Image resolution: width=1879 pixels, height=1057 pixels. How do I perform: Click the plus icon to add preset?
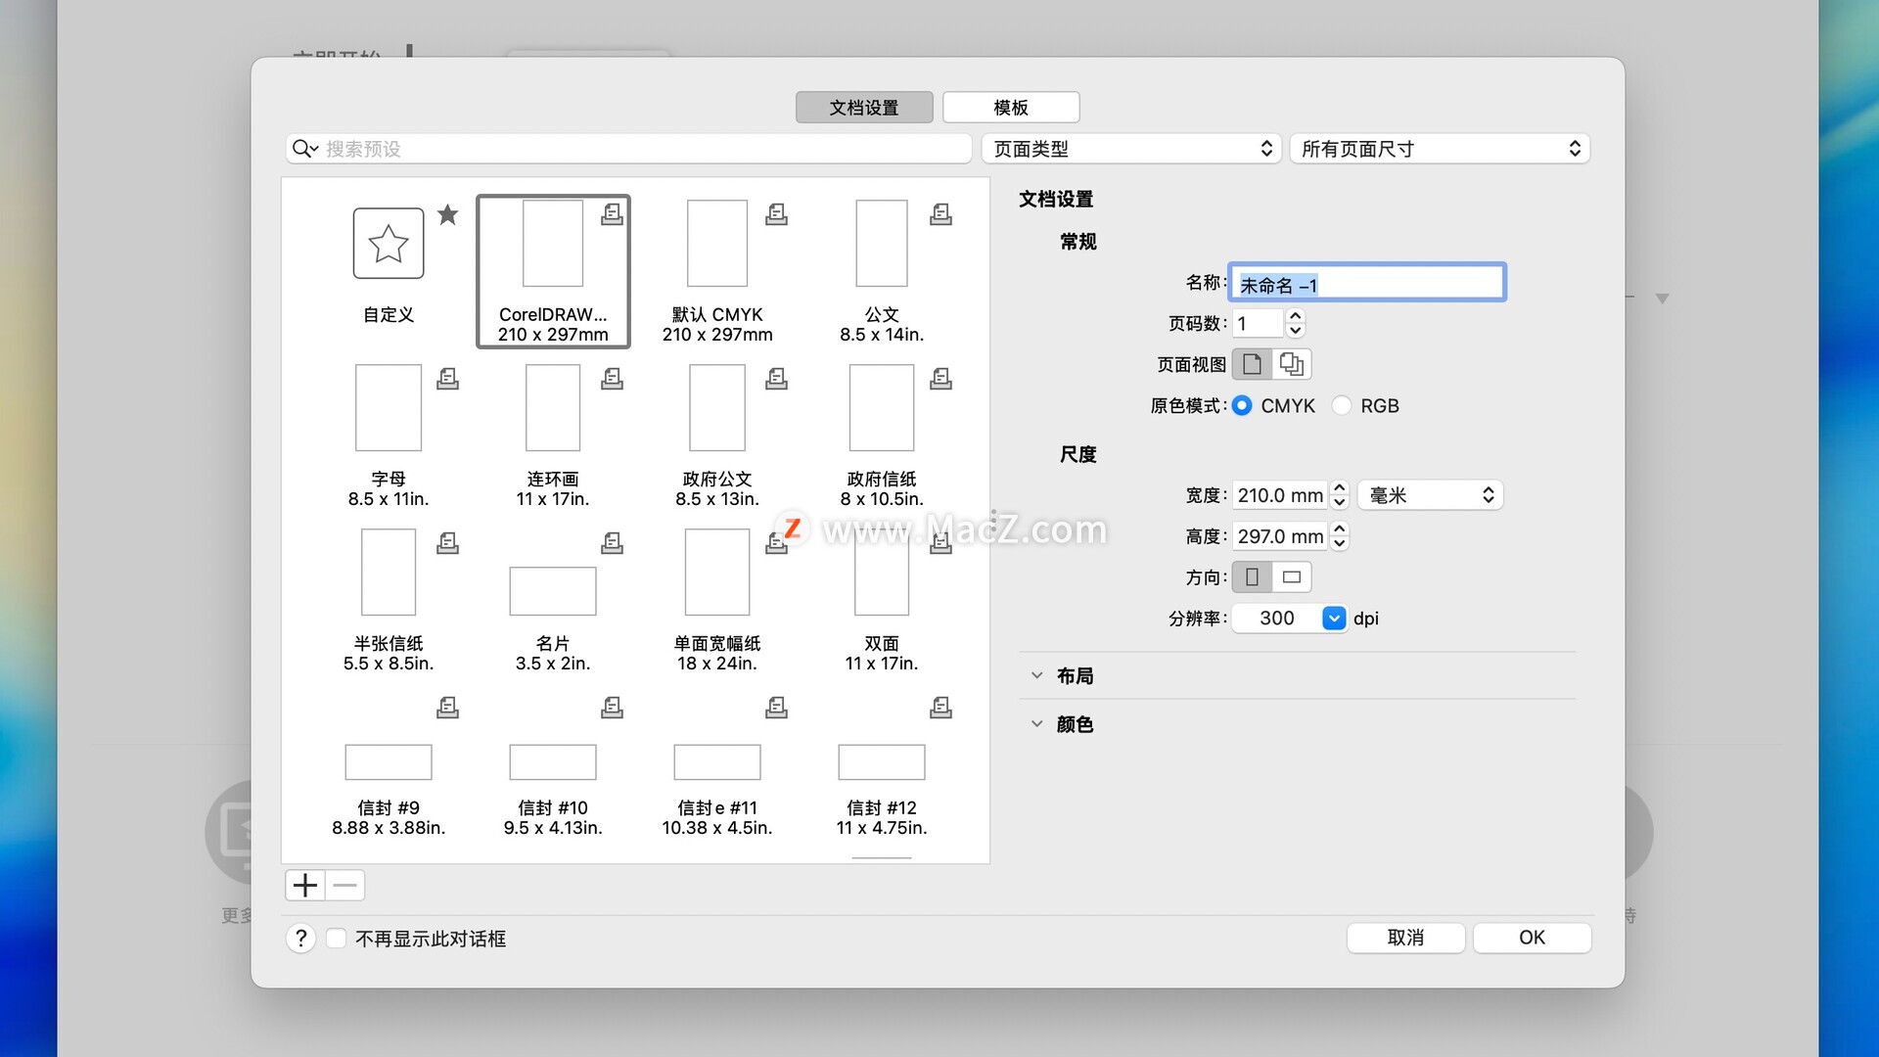click(x=305, y=886)
